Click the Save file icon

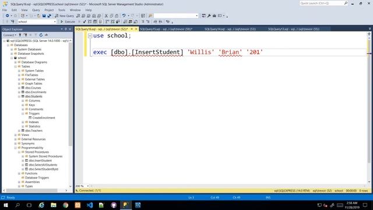(x=44, y=16)
